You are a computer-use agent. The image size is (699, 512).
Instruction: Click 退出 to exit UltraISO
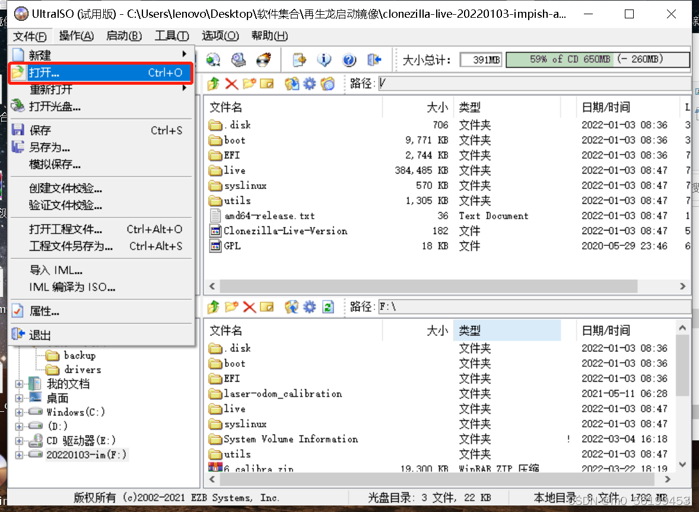pos(101,335)
